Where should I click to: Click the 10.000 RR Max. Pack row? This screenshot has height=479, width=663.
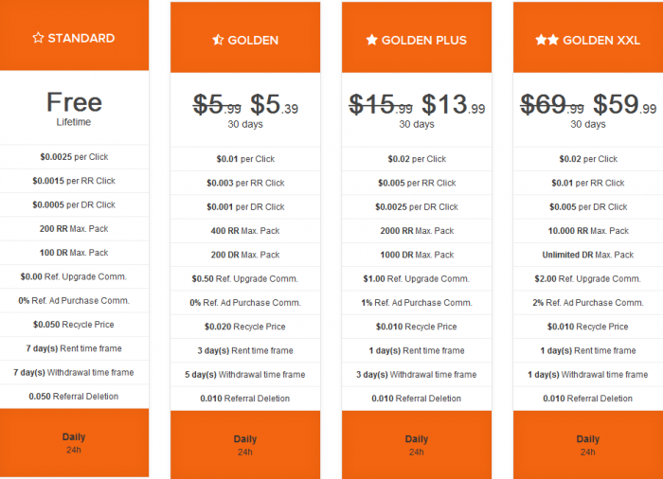pyautogui.click(x=588, y=231)
